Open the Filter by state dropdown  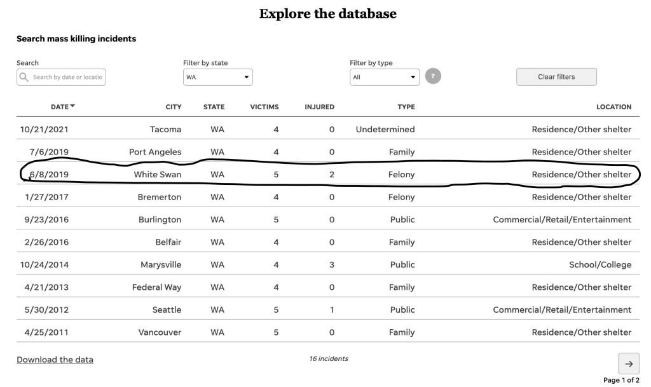[x=218, y=77]
